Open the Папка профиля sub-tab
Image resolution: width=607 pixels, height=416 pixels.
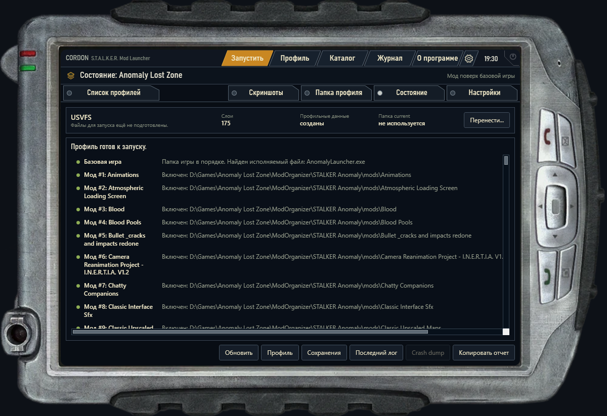[336, 93]
